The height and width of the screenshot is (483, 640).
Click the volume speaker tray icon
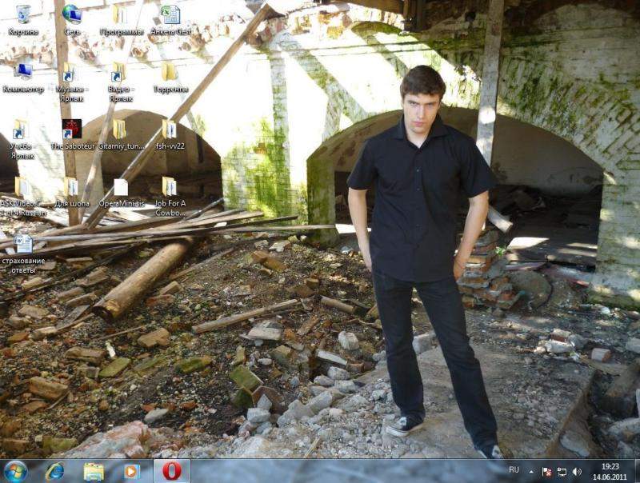click(x=577, y=471)
